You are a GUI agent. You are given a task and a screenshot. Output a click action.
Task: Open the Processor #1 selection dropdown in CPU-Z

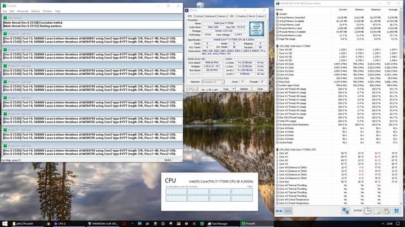[213, 82]
